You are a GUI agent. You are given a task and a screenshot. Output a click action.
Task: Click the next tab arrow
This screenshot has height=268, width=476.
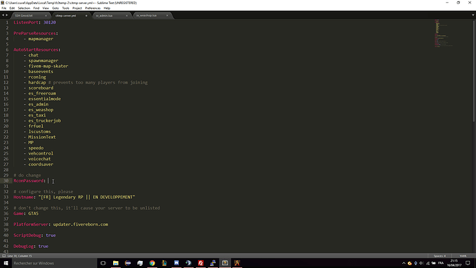tap(7, 15)
